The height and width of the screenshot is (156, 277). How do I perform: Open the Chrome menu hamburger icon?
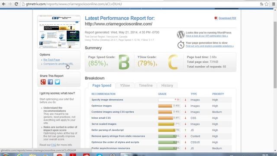pos(274,4)
